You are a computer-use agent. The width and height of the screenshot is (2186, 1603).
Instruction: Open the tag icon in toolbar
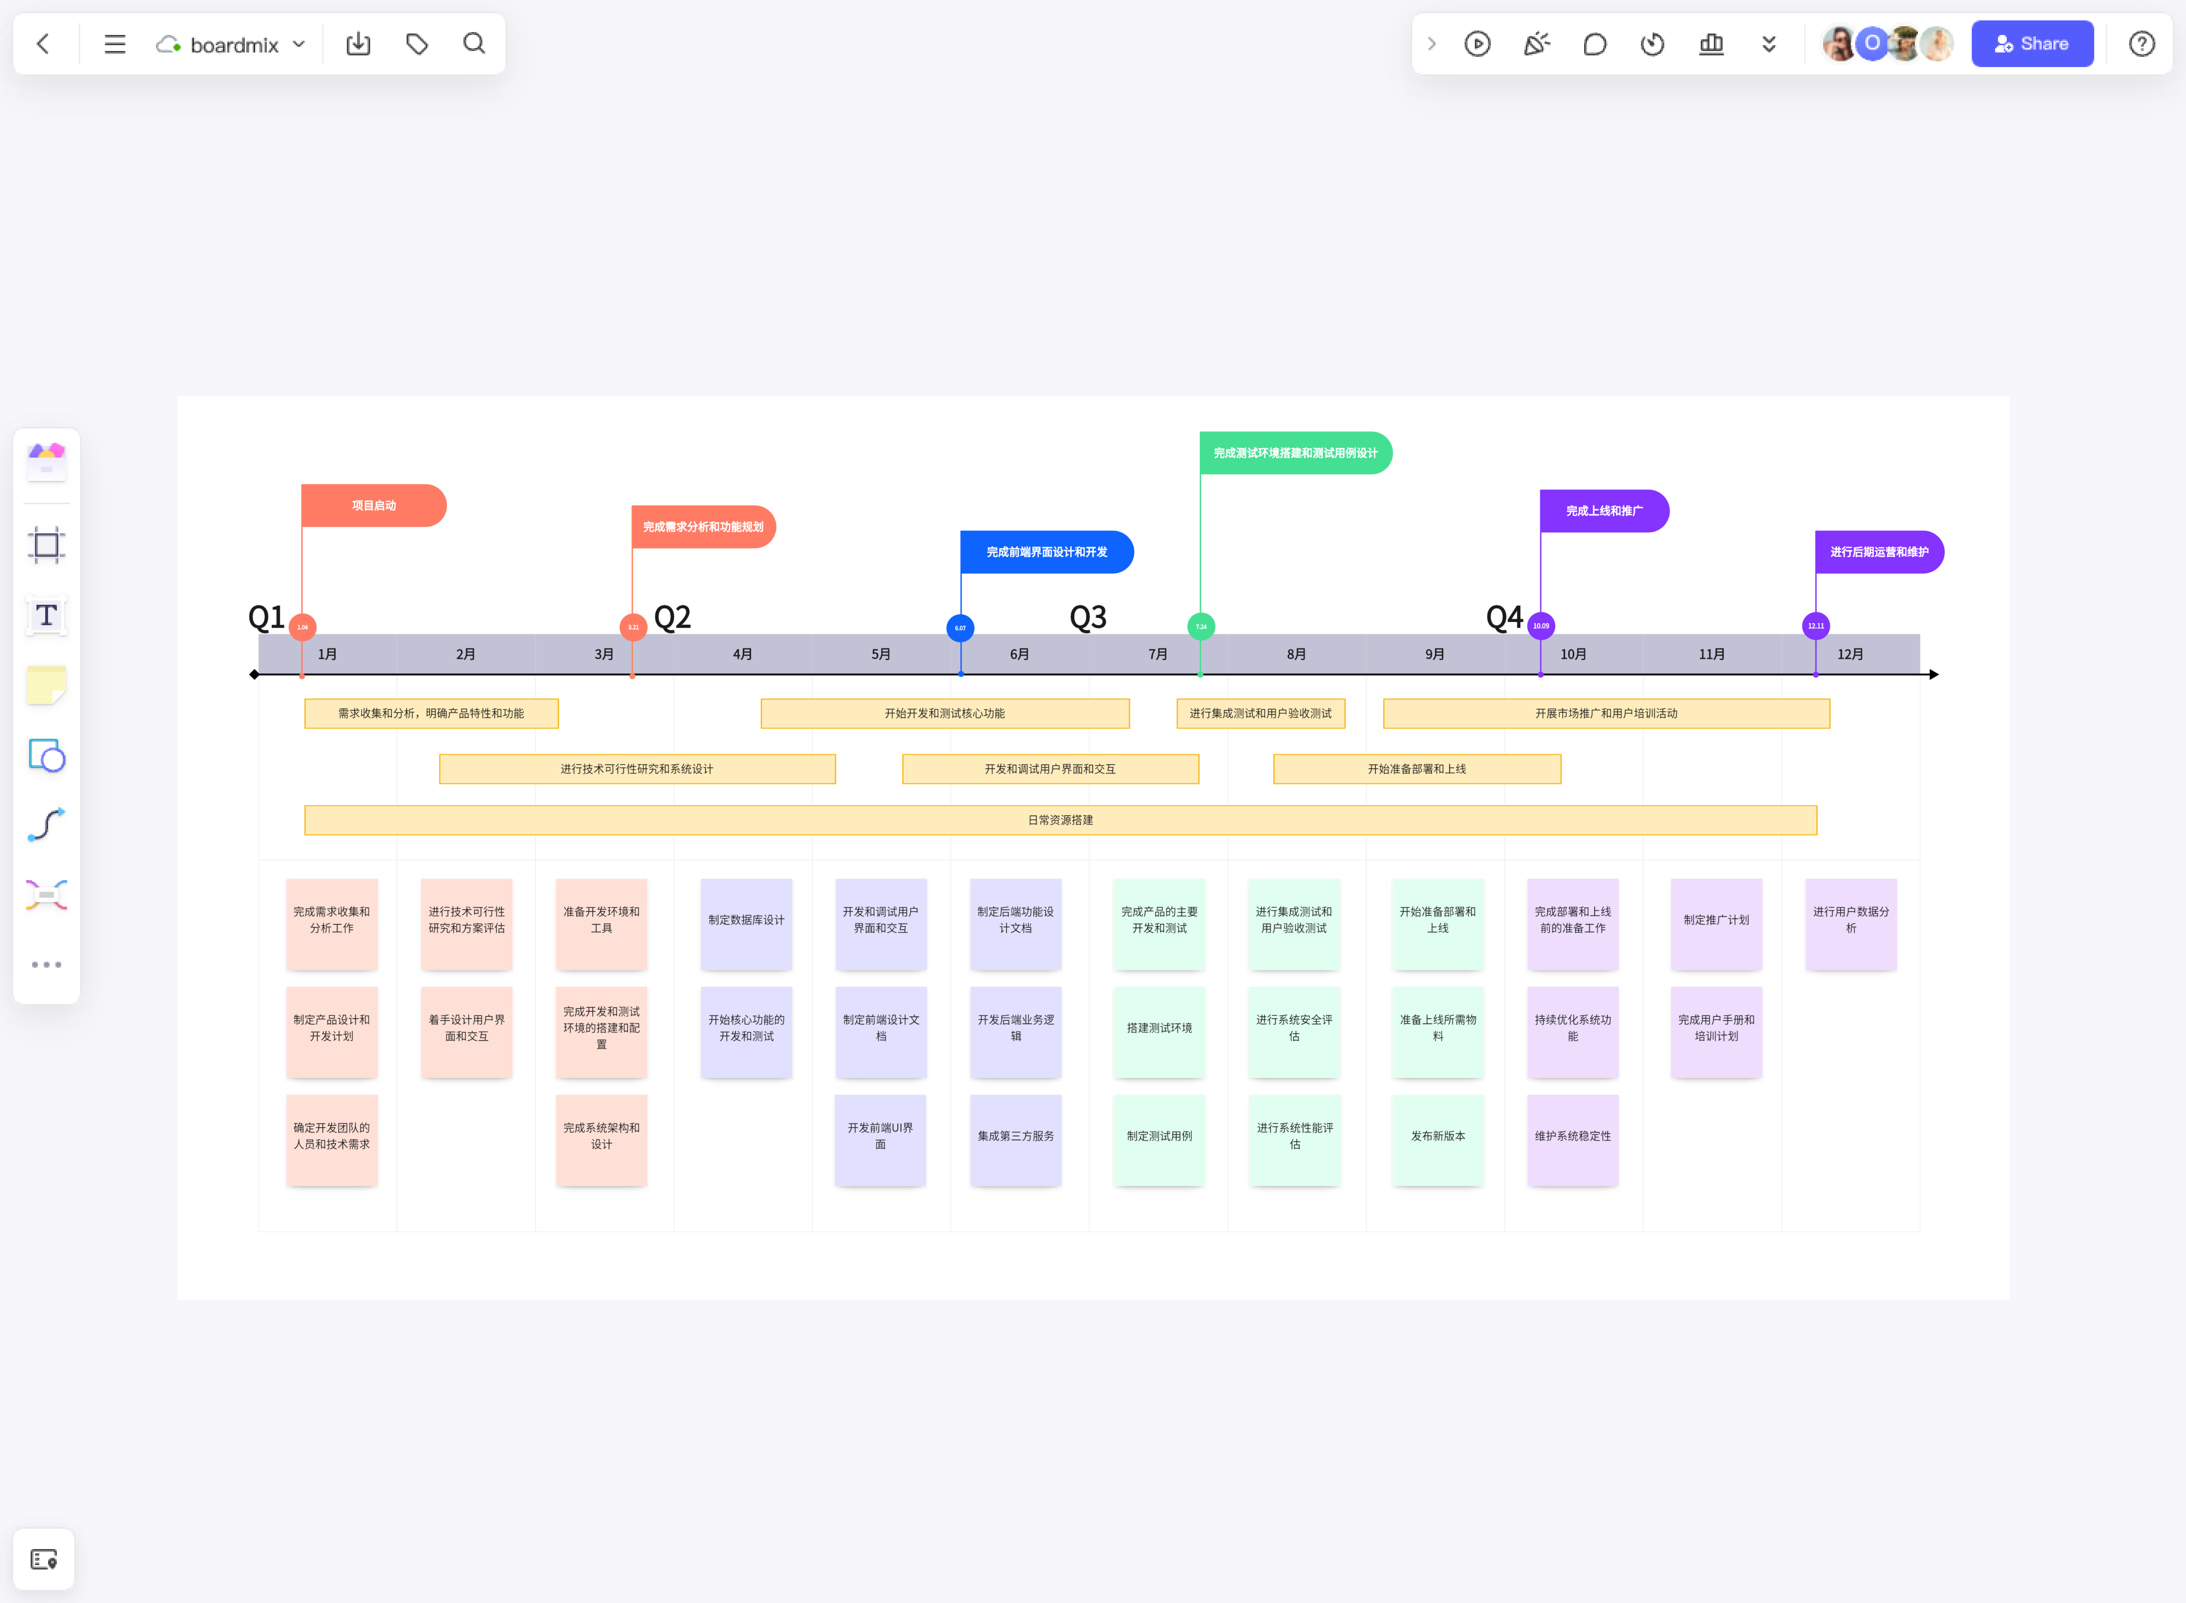[417, 44]
